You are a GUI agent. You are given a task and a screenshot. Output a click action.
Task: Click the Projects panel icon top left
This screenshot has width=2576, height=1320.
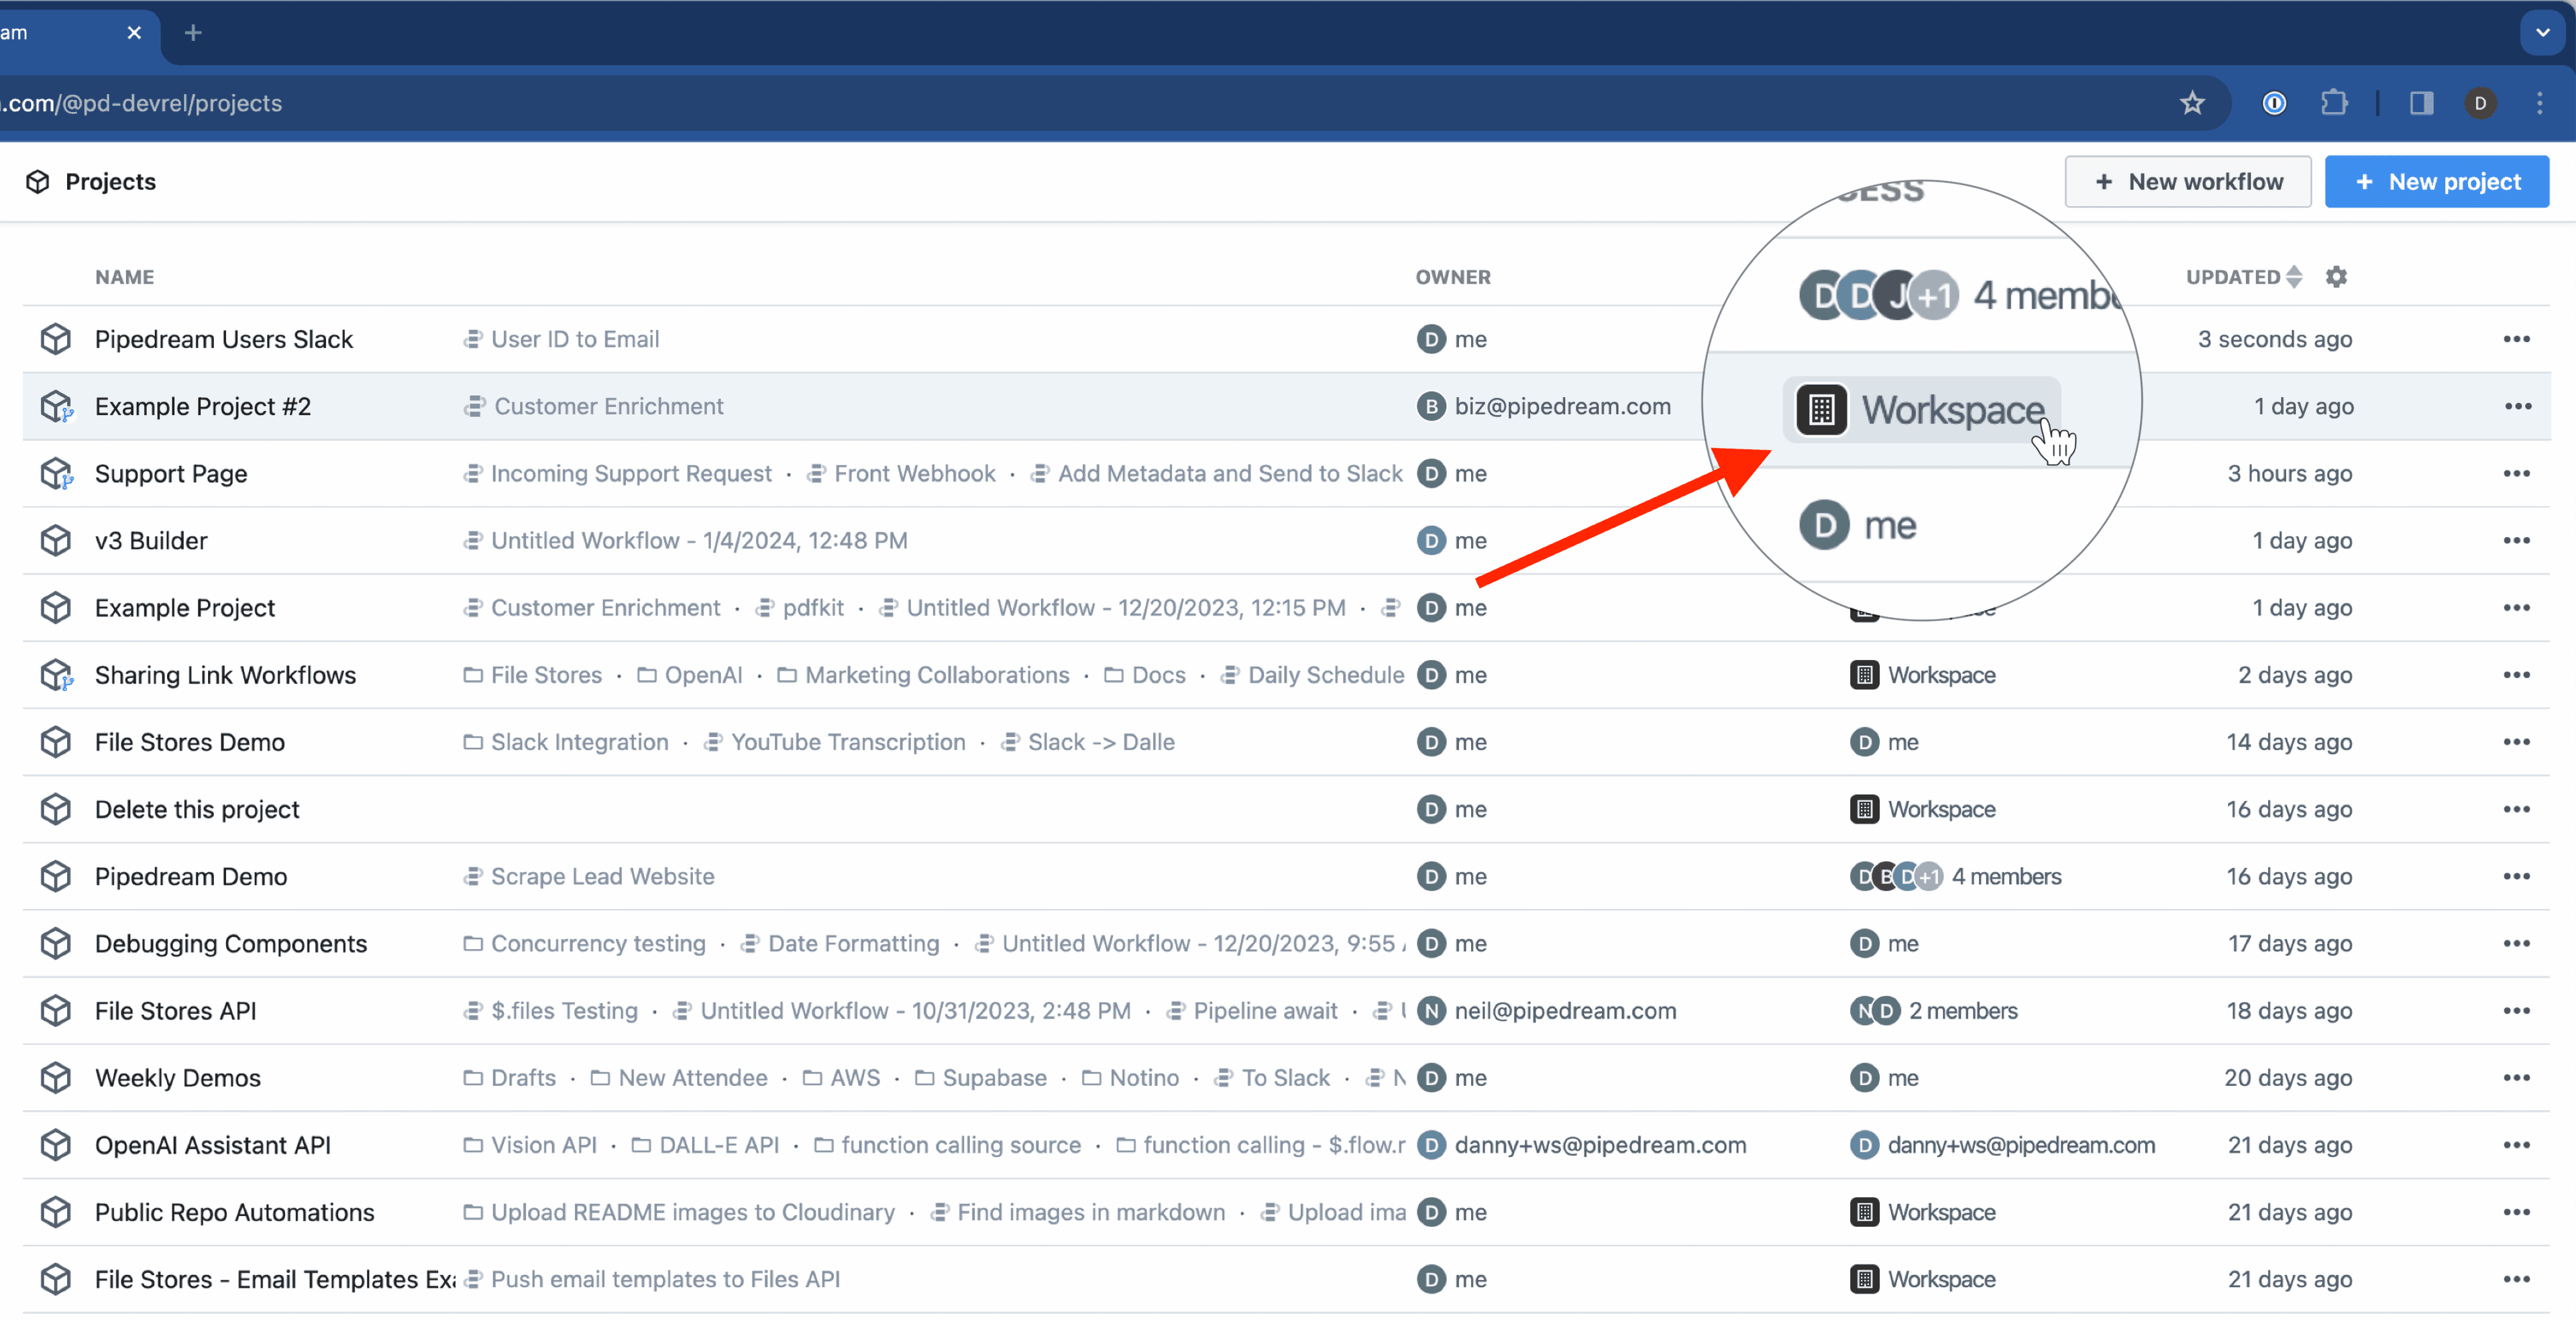pyautogui.click(x=37, y=180)
